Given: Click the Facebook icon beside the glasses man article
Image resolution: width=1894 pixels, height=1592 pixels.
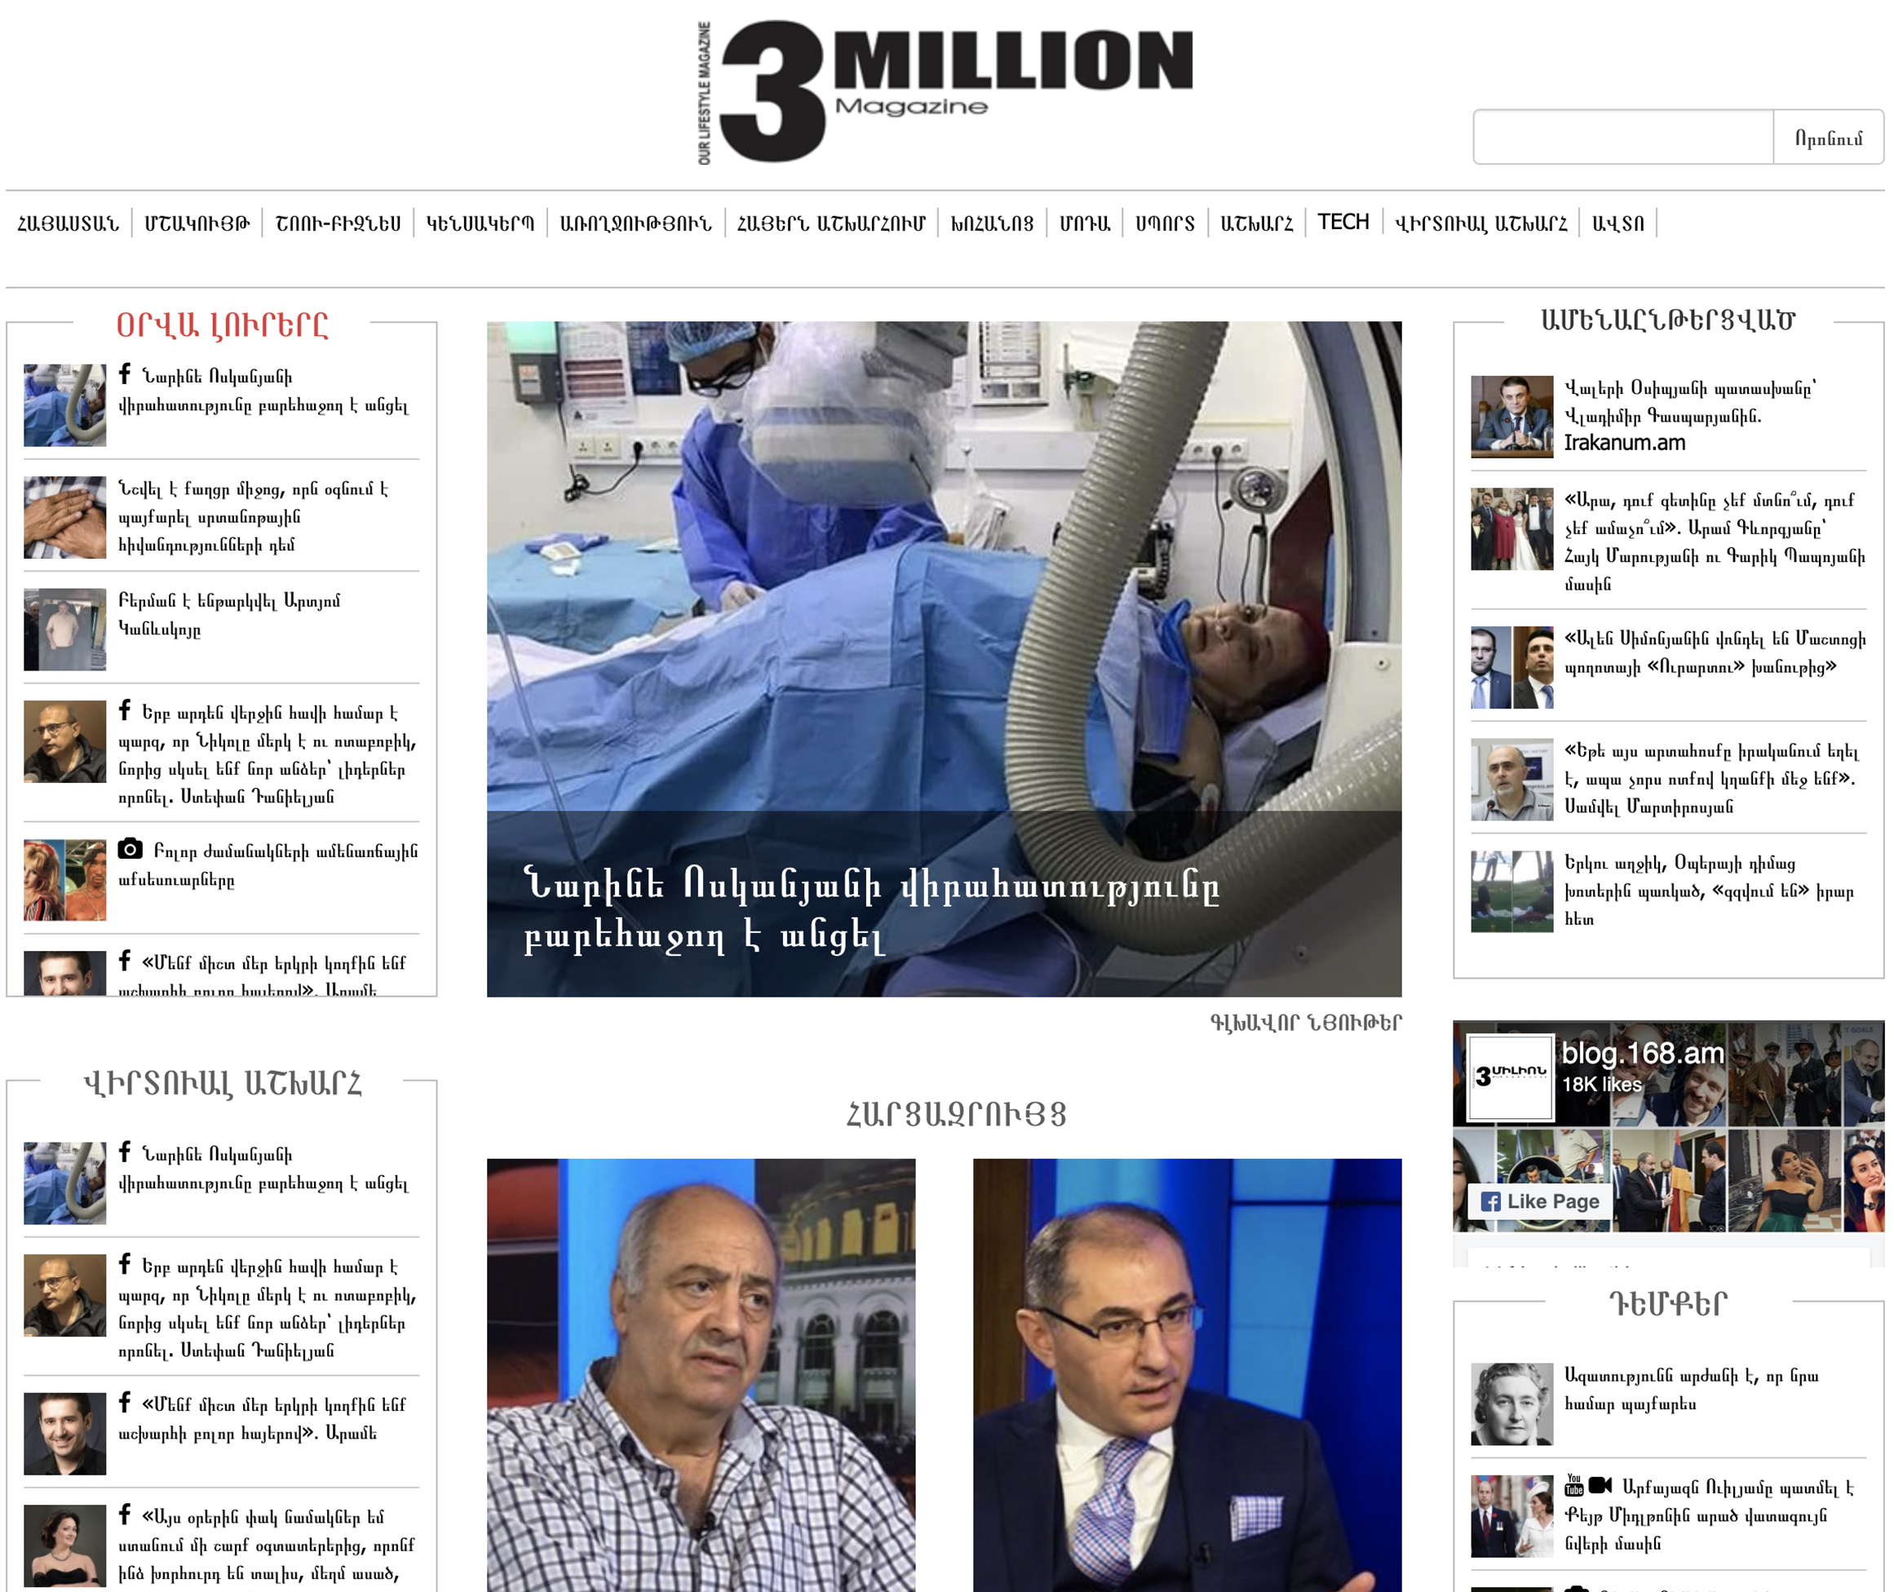Looking at the screenshot, I should point(125,710).
